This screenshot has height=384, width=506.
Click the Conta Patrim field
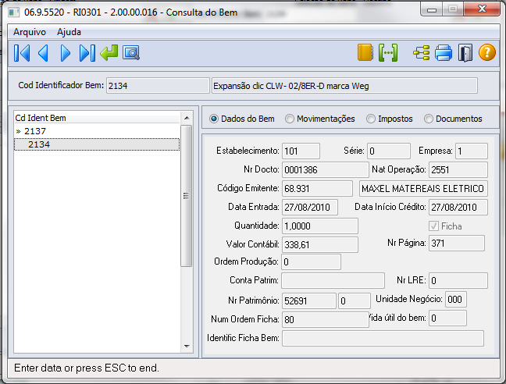(333, 280)
